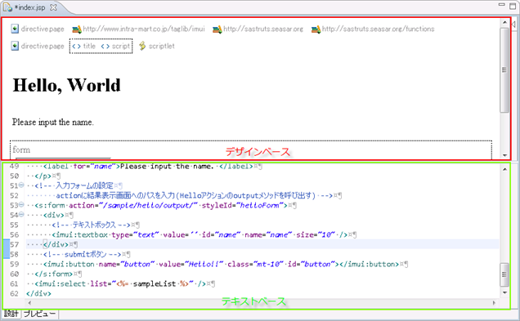Switch to the プレビュー tab
The image size is (520, 321).
(39, 314)
